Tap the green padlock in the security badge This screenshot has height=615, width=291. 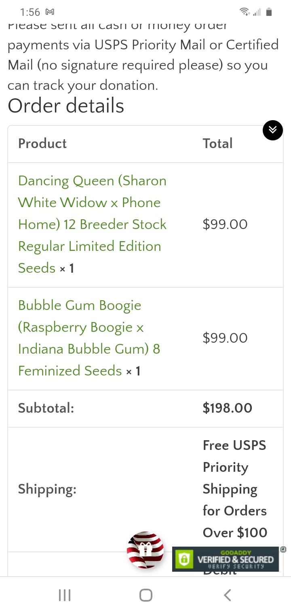(x=184, y=560)
